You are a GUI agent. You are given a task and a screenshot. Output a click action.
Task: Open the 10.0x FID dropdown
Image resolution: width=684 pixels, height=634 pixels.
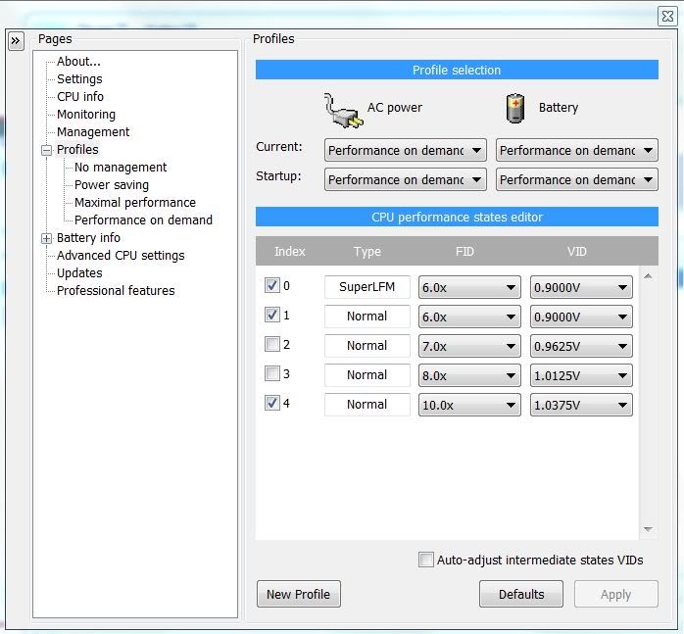[469, 405]
